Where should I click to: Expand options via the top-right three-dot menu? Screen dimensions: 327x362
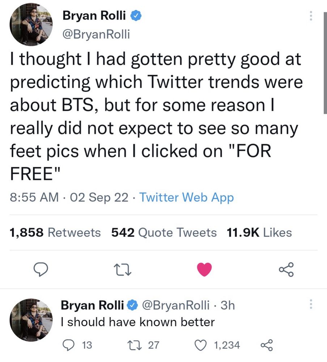coord(310,16)
